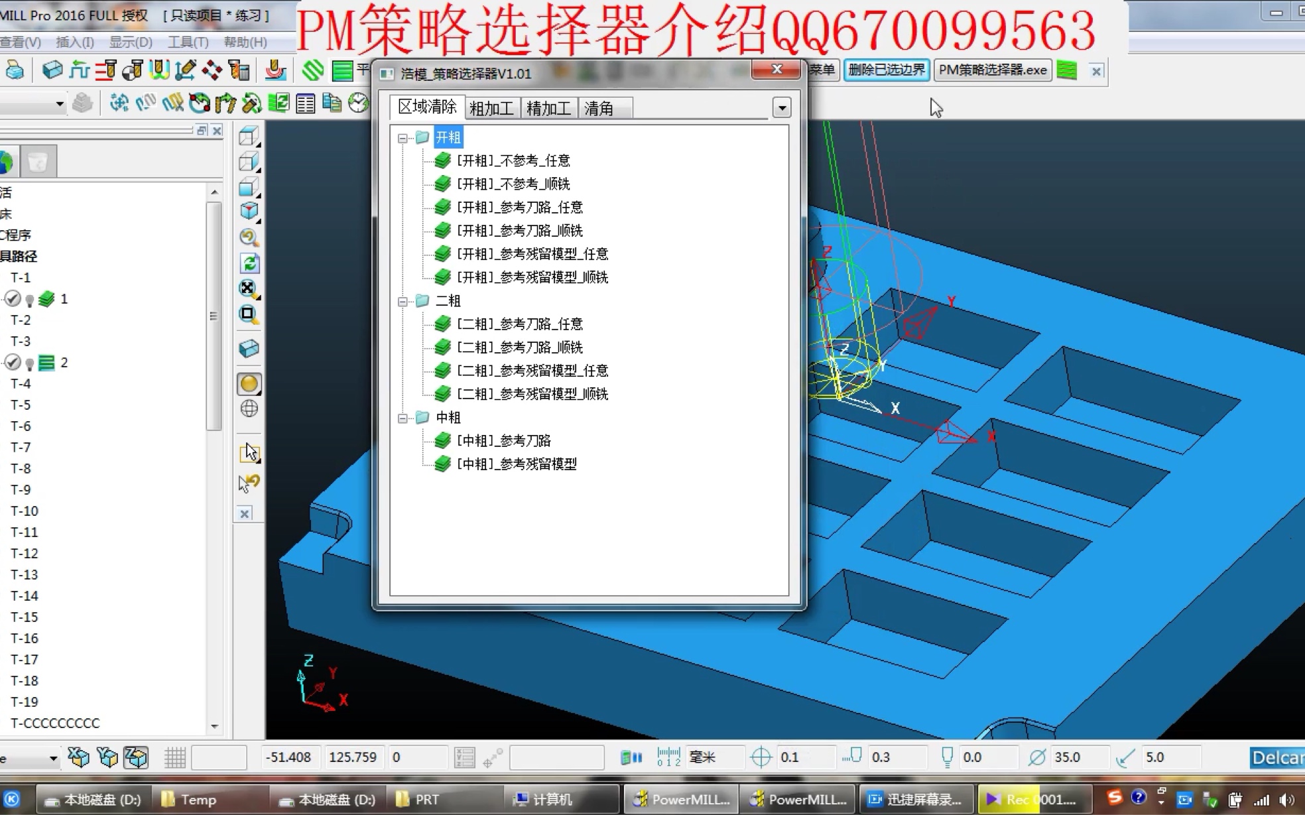
Task: Select the isometric view cube icon
Action: click(249, 211)
